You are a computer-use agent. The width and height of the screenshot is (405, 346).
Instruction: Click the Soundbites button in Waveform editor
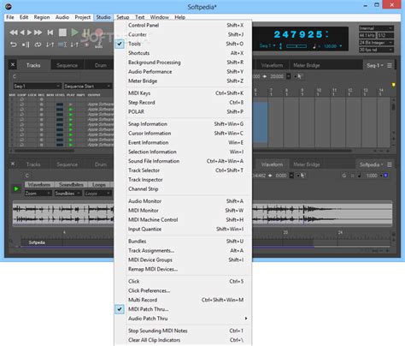(x=71, y=184)
